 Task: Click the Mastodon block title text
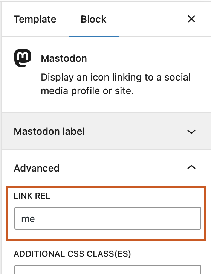(64, 58)
